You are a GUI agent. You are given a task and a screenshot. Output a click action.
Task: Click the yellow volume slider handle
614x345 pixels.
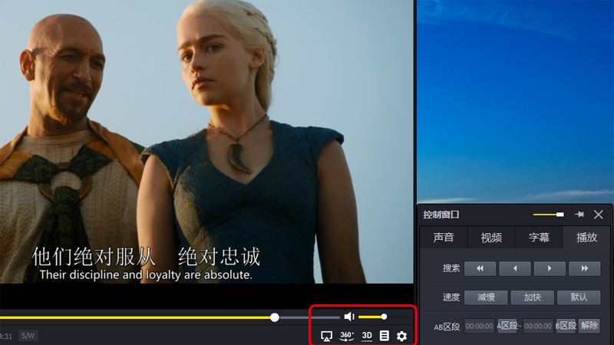point(384,317)
